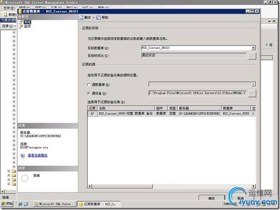Click the 组件 column header
The width and height of the screenshot is (280, 210).
click(x=161, y=108)
